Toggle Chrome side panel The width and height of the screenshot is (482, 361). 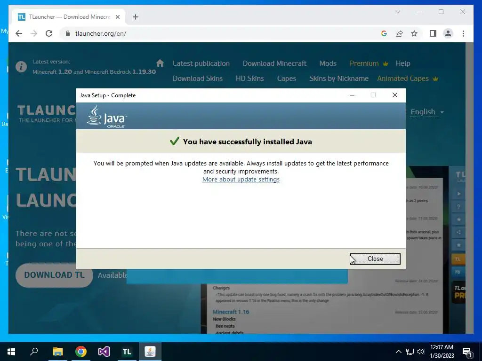point(433,33)
